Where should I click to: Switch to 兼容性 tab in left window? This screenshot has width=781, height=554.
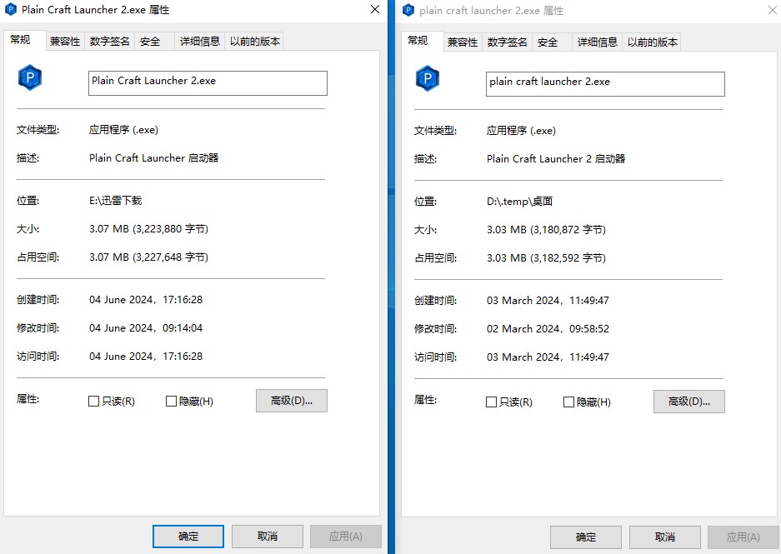coord(65,42)
